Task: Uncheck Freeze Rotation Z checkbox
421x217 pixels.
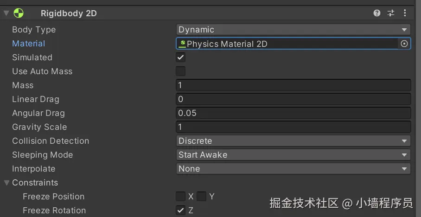Action: point(181,211)
